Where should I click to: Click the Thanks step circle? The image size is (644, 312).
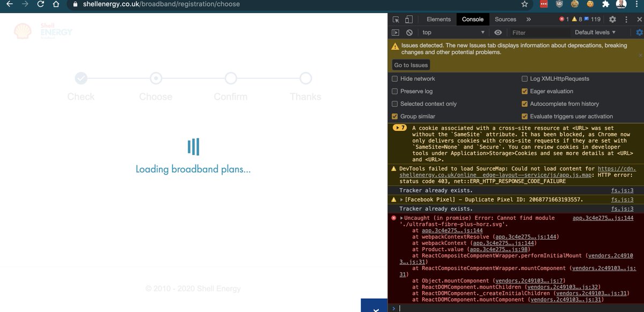(306, 79)
